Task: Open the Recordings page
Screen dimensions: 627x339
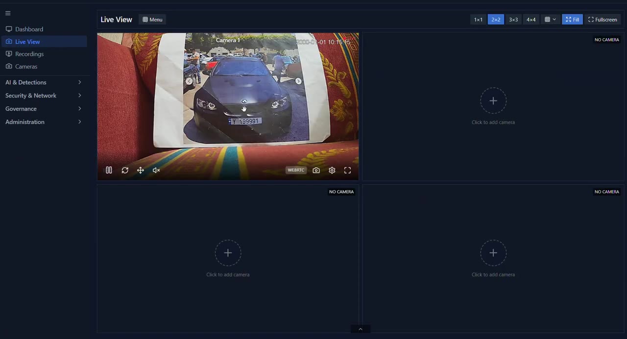Action: [44, 54]
